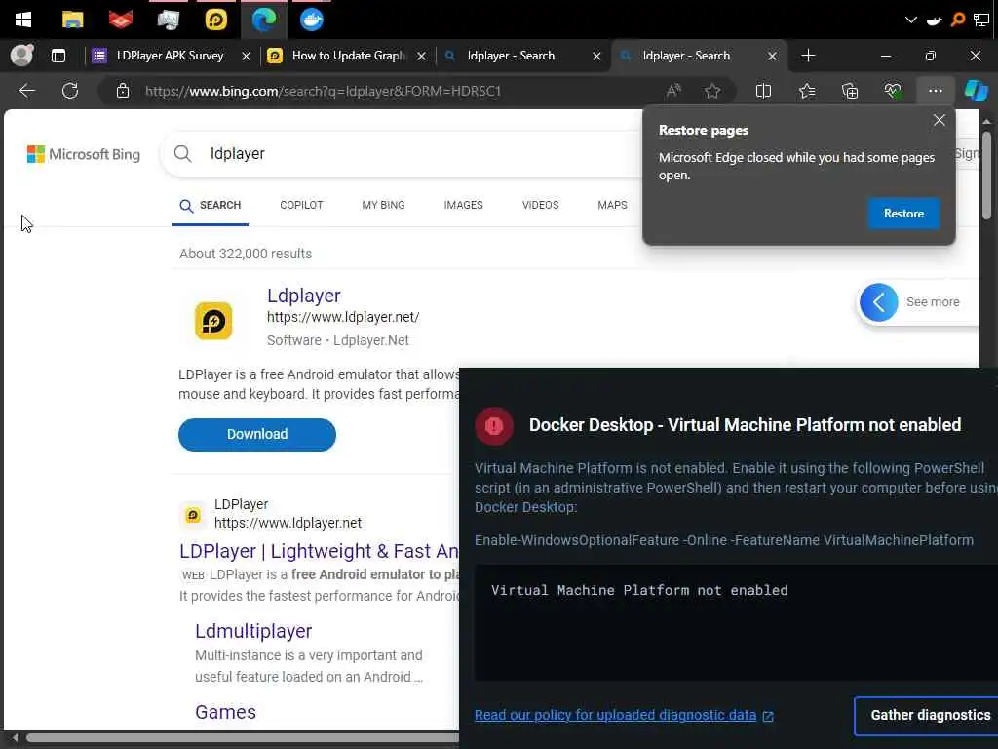Open the Edge profile avatar
Image resolution: width=998 pixels, height=749 pixels.
(21, 56)
